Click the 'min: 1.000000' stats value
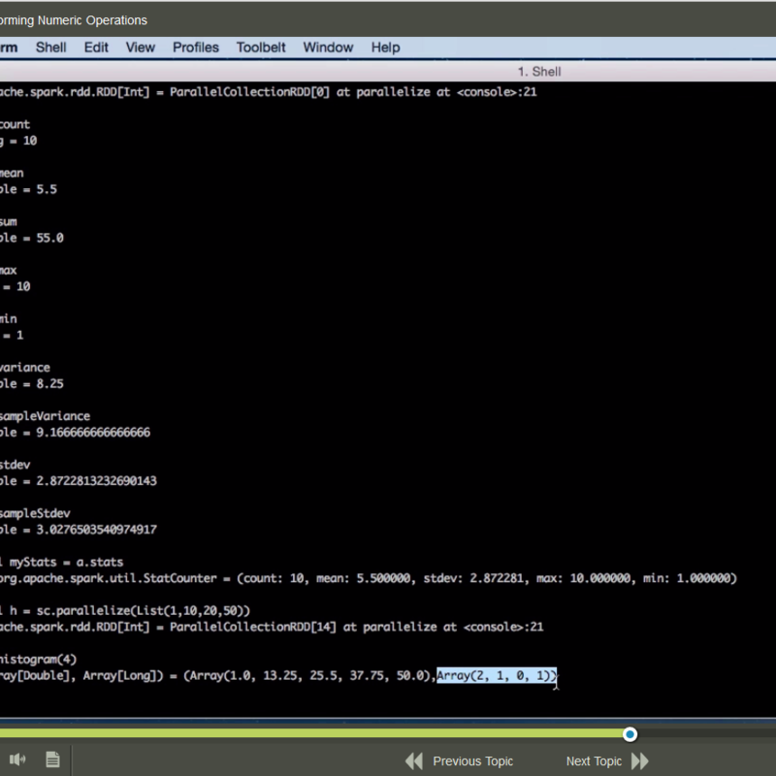 point(689,578)
